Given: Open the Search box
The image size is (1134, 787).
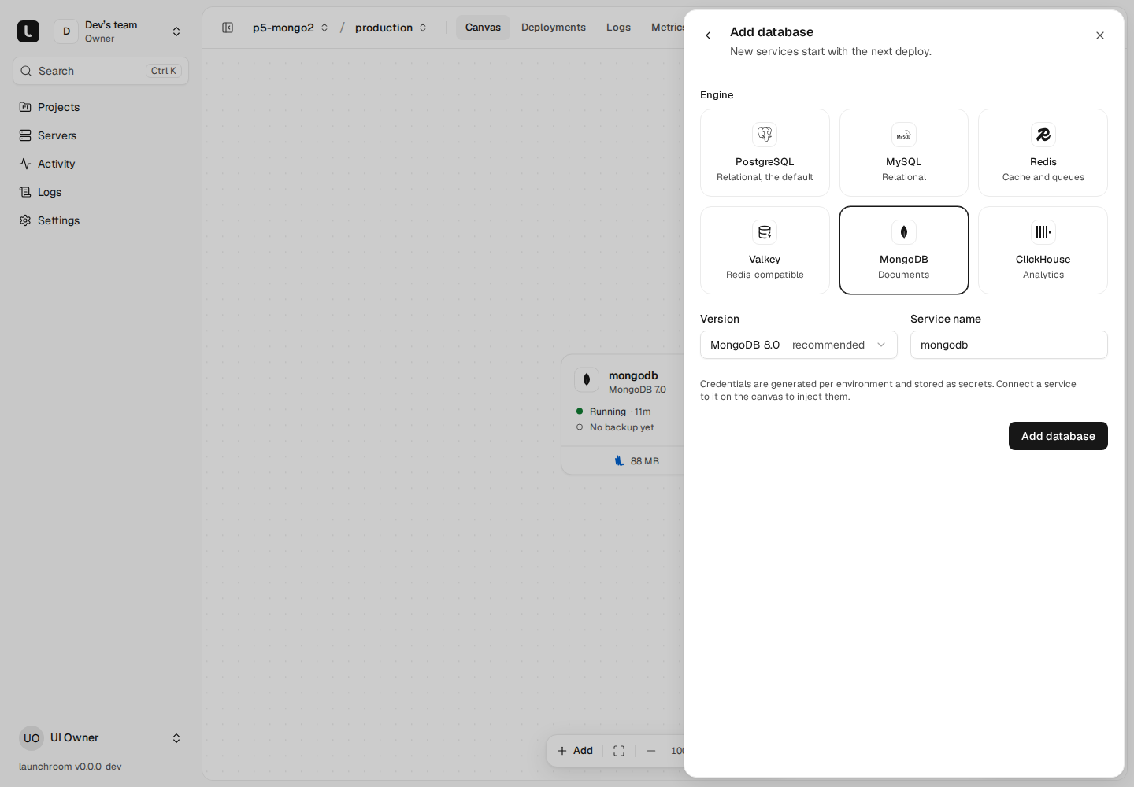Looking at the screenshot, I should click(101, 71).
